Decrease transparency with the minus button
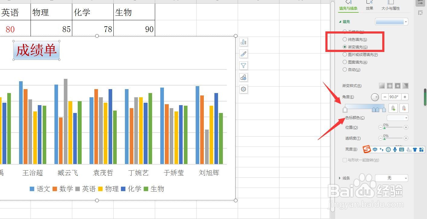The height and width of the screenshot is (219, 427). [380, 138]
